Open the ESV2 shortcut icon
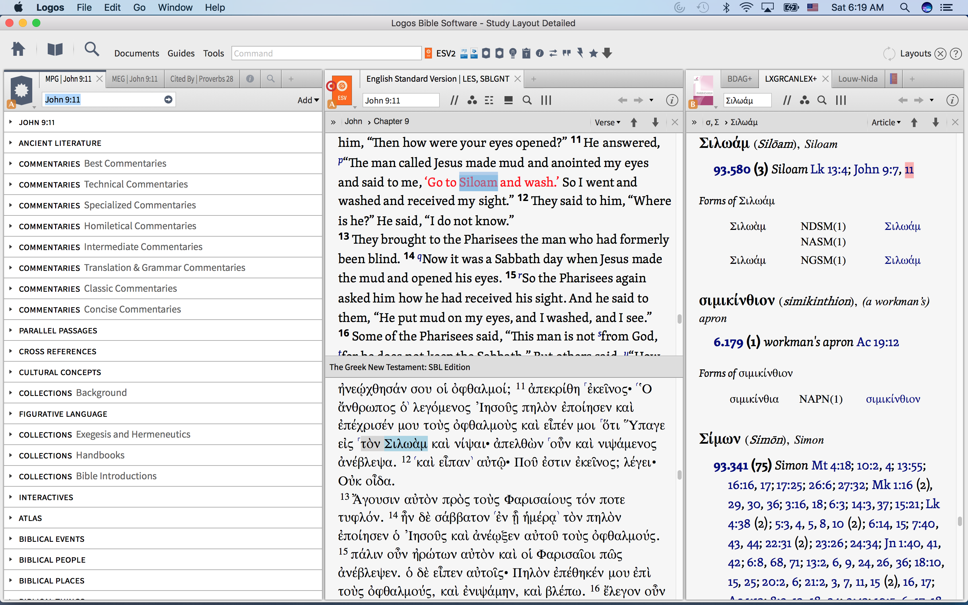968x605 pixels. click(440, 53)
